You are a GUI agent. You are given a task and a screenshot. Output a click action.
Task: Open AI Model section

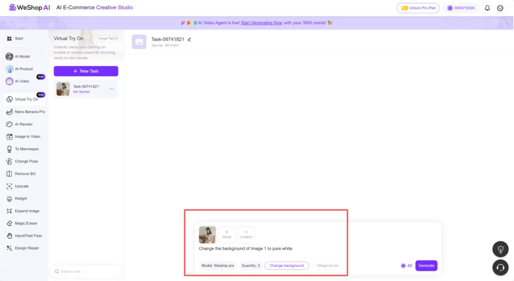18,56
